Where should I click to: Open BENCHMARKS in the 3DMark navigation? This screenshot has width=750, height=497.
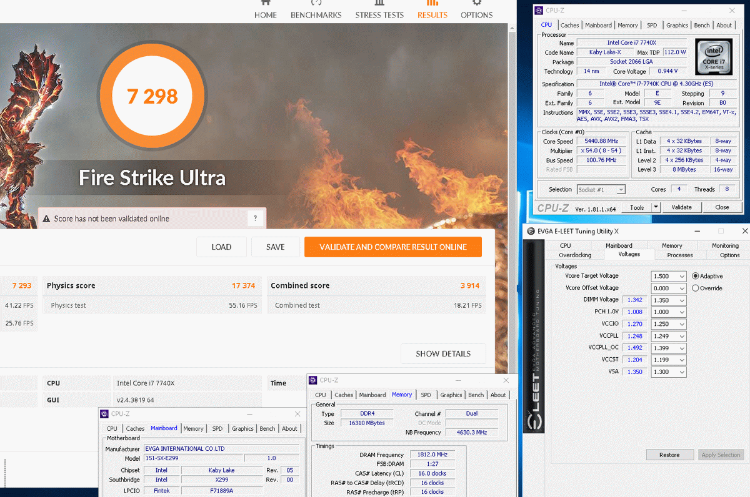click(316, 10)
